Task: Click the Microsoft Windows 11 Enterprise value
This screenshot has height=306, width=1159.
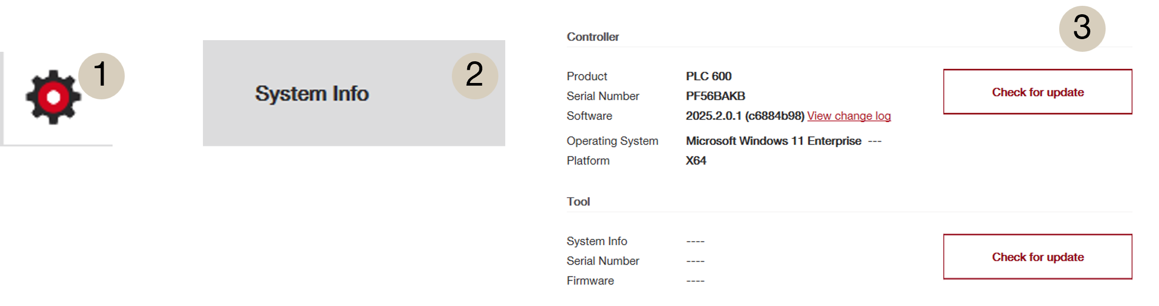Action: tap(773, 141)
